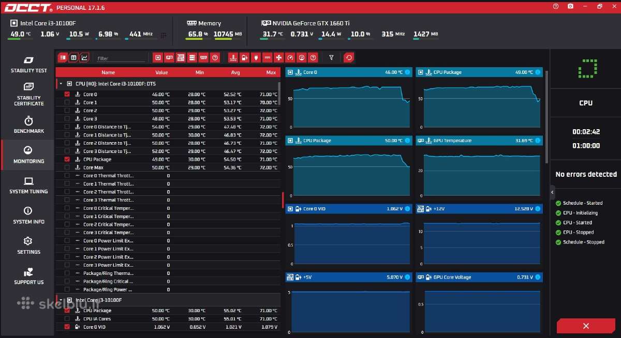Switch to graph view in monitoring toolbar
Screen dimensions: 621x338
84,57
